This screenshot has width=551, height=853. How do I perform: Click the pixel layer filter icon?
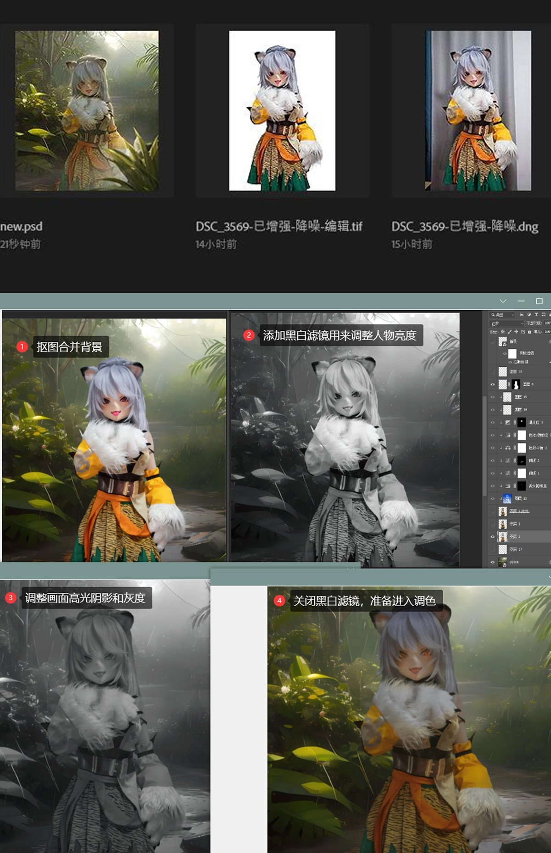coord(522,314)
